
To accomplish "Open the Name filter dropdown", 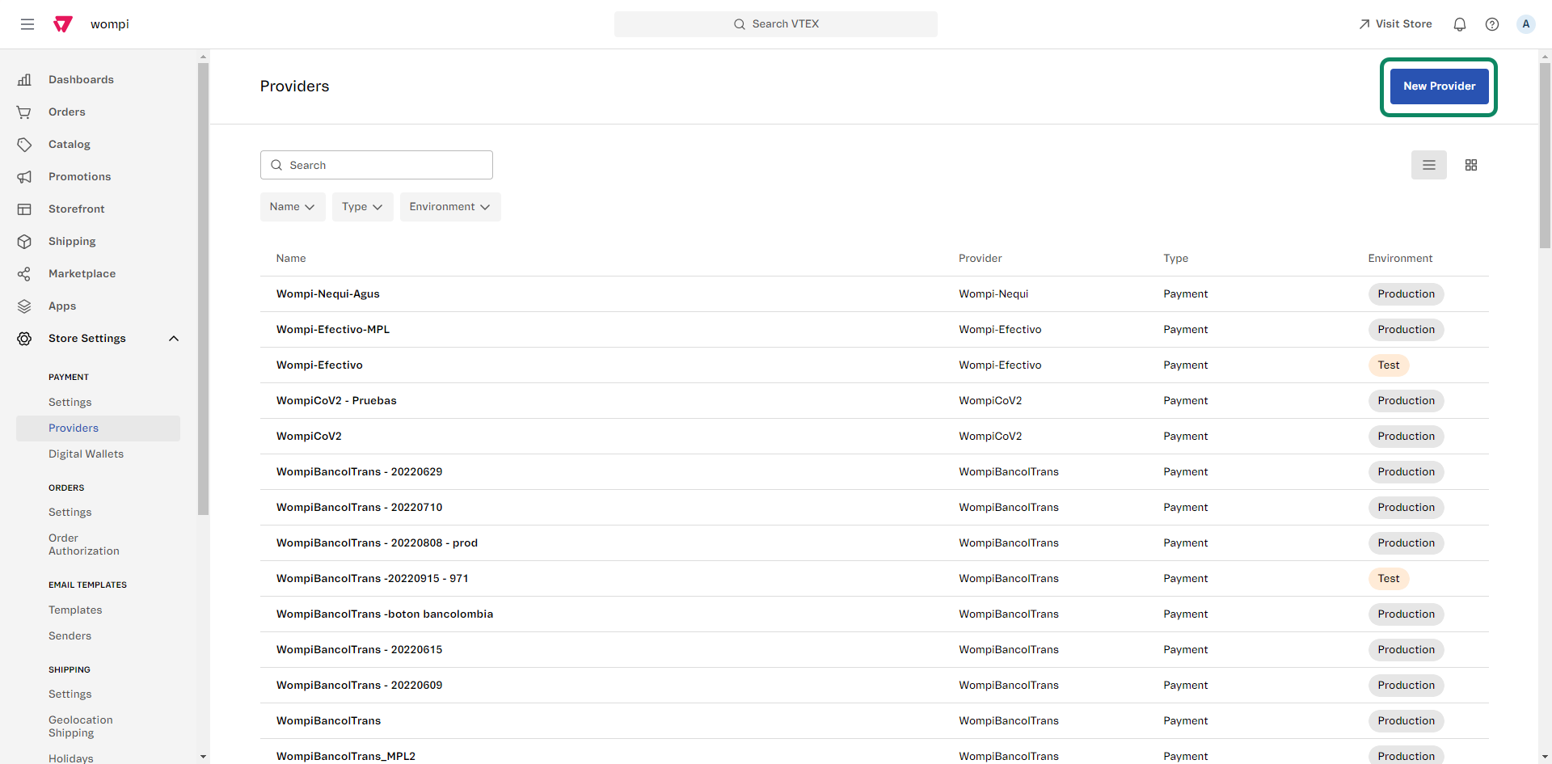I will click(x=292, y=207).
